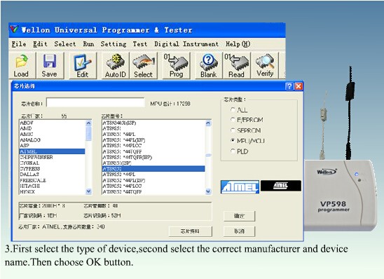Select AT89S52 *44TQFP device entry
The width and height of the screenshot is (384, 279).
pos(153,192)
